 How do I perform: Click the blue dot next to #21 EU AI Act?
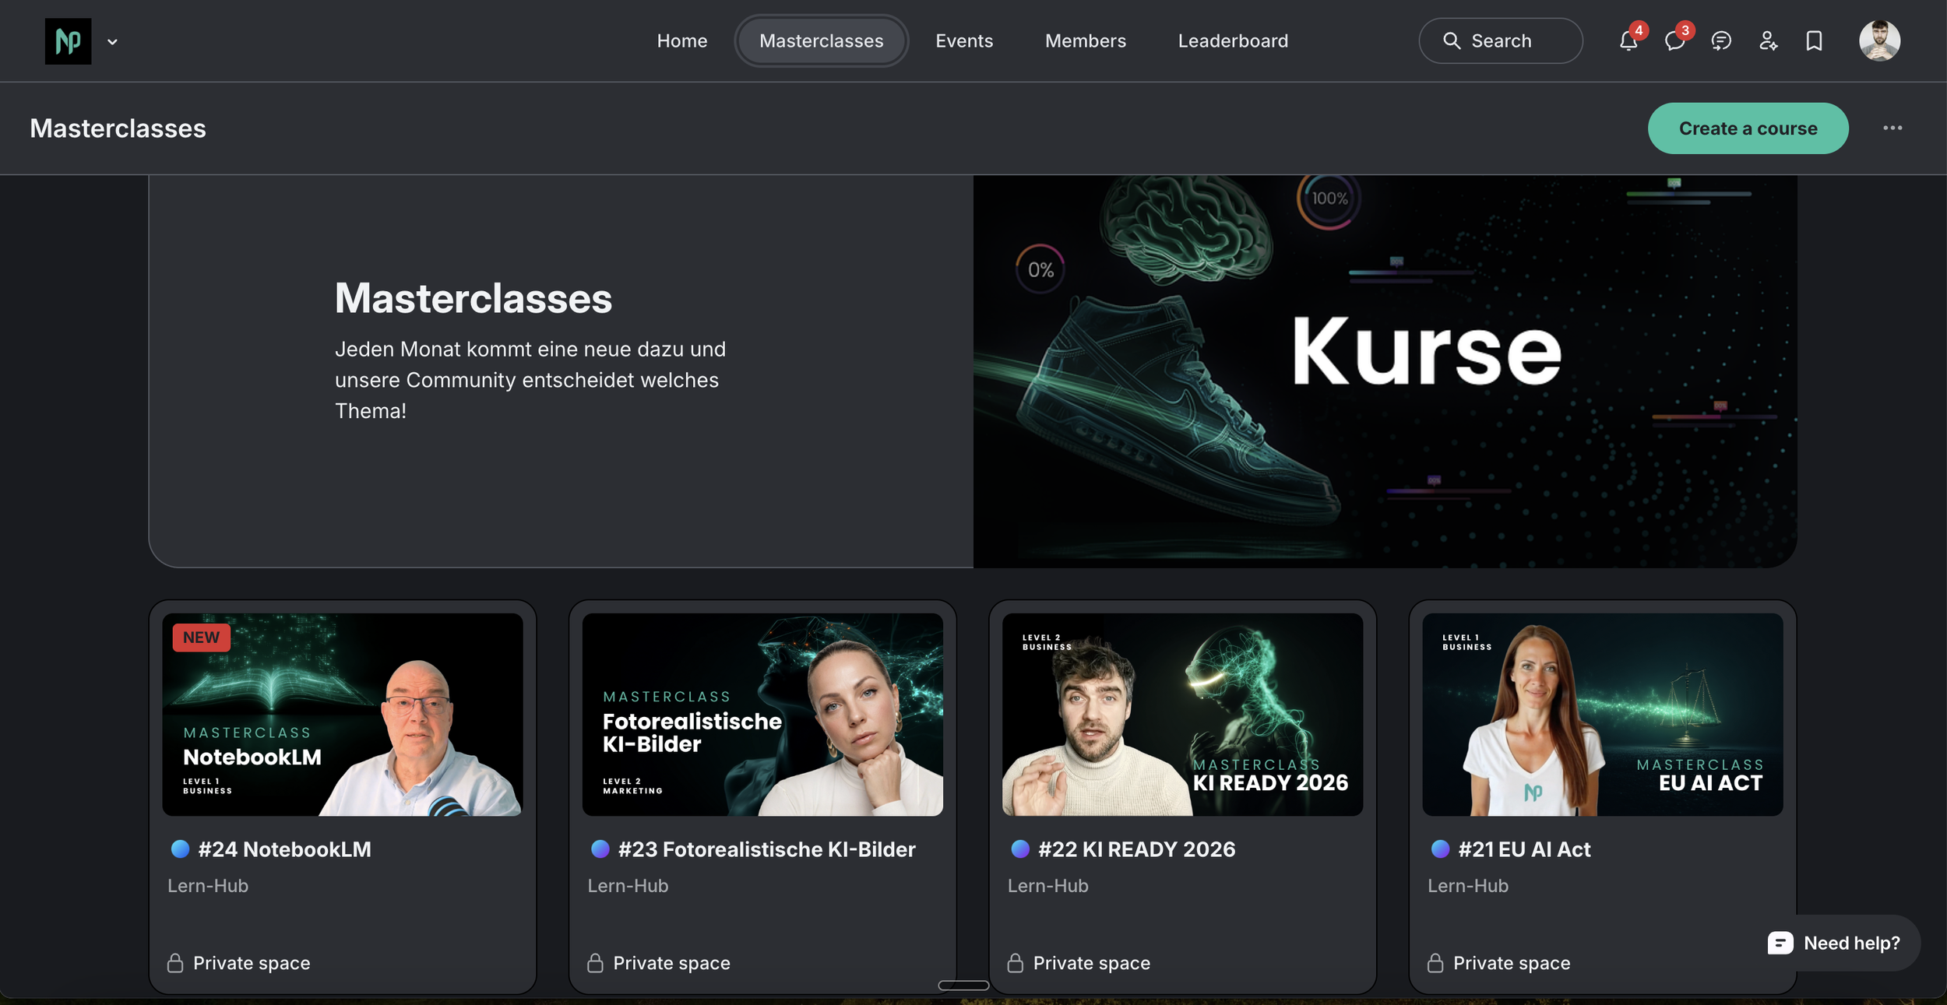[x=1440, y=849]
